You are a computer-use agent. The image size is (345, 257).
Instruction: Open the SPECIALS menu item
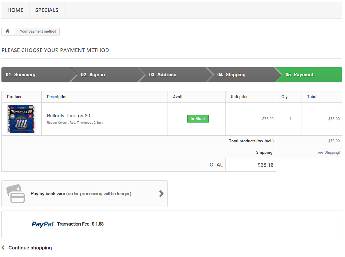(x=47, y=10)
